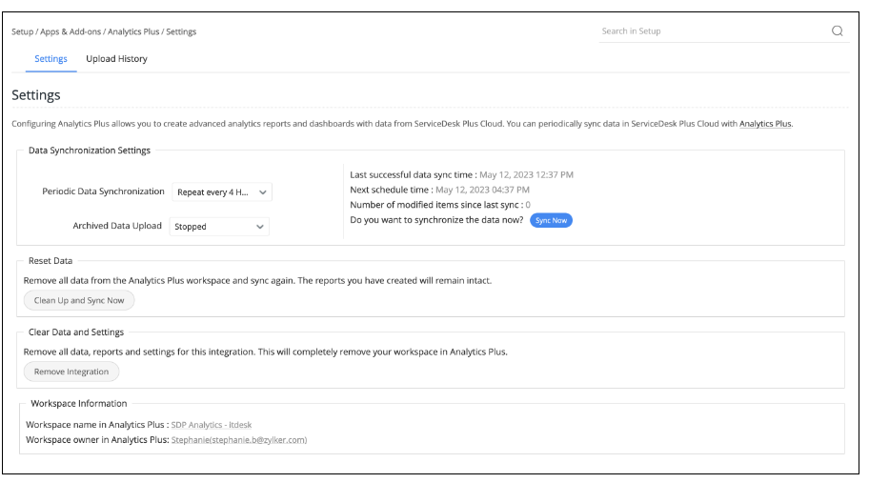Click next schedule time May 12, 2023 04:37 PM
Screen dimensions: 869x483
point(482,190)
